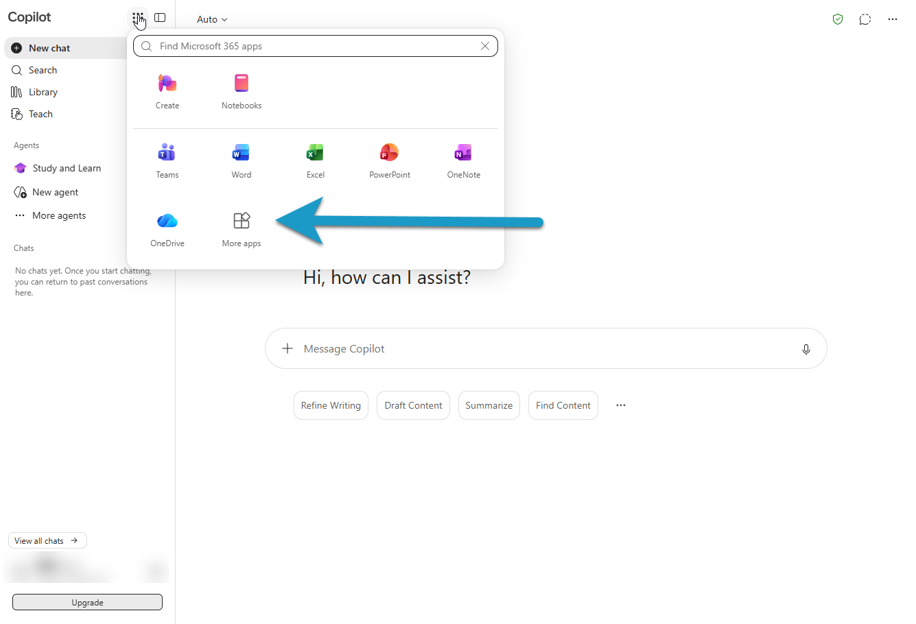Open the blurred account profile area
The height and width of the screenshot is (624, 916).
click(86, 568)
